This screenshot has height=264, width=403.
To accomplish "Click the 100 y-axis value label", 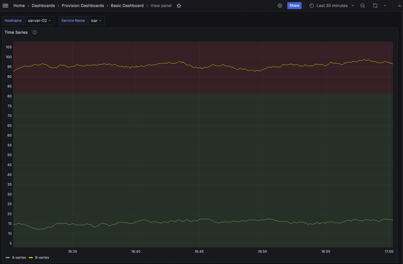I will pyautogui.click(x=9, y=57).
